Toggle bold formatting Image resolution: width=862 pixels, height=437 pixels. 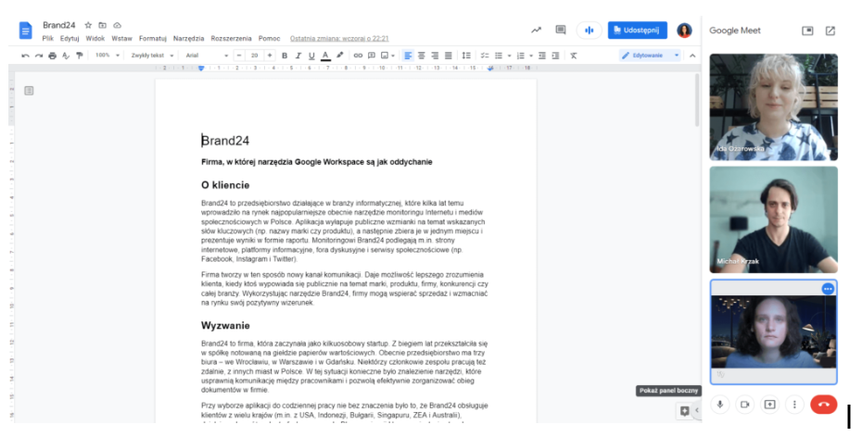285,56
